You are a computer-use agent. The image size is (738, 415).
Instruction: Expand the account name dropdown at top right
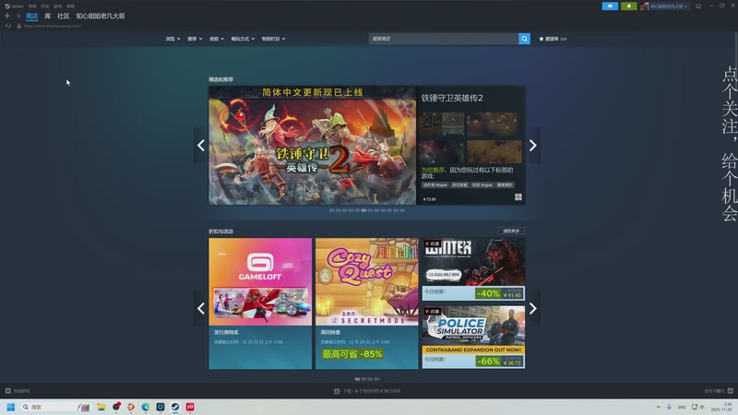669,6
